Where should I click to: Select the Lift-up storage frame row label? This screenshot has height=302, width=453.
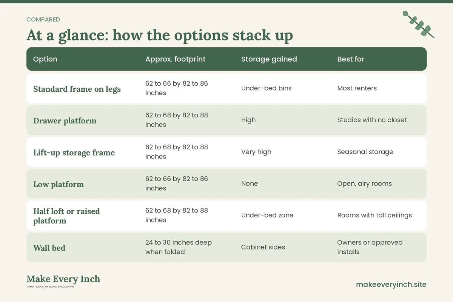tap(74, 153)
